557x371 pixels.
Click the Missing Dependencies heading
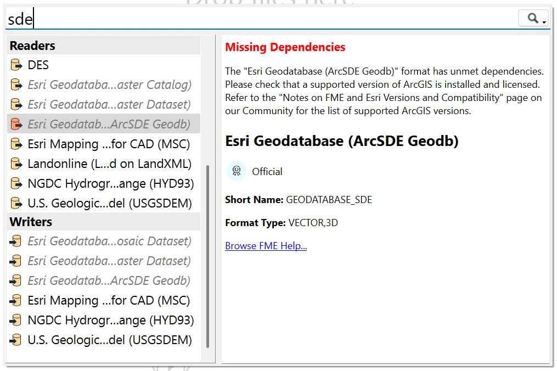coord(285,47)
